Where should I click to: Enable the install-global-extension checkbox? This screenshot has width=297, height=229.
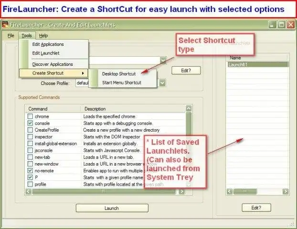pyautogui.click(x=30, y=144)
